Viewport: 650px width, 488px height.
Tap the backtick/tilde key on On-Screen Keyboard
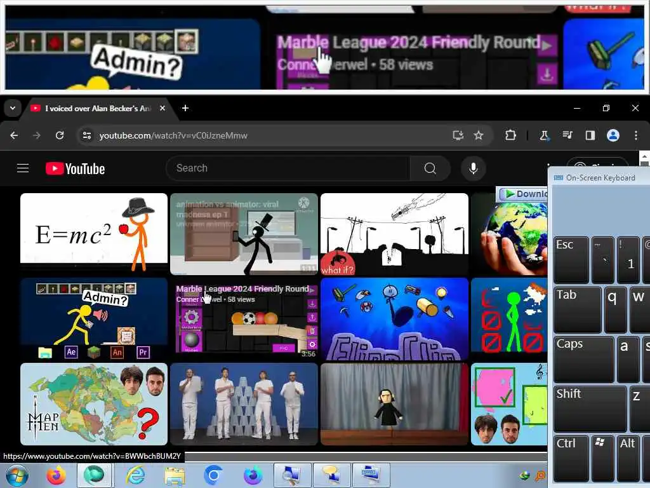click(x=603, y=259)
